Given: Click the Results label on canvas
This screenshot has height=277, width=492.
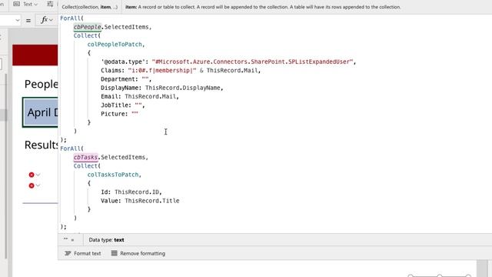Looking at the screenshot, I should (x=41, y=145).
